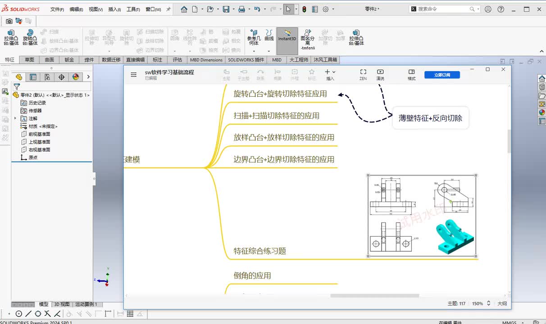This screenshot has width=546, height=324.
Task: Expand the 注解 folder tree node
Action: pyautogui.click(x=15, y=118)
